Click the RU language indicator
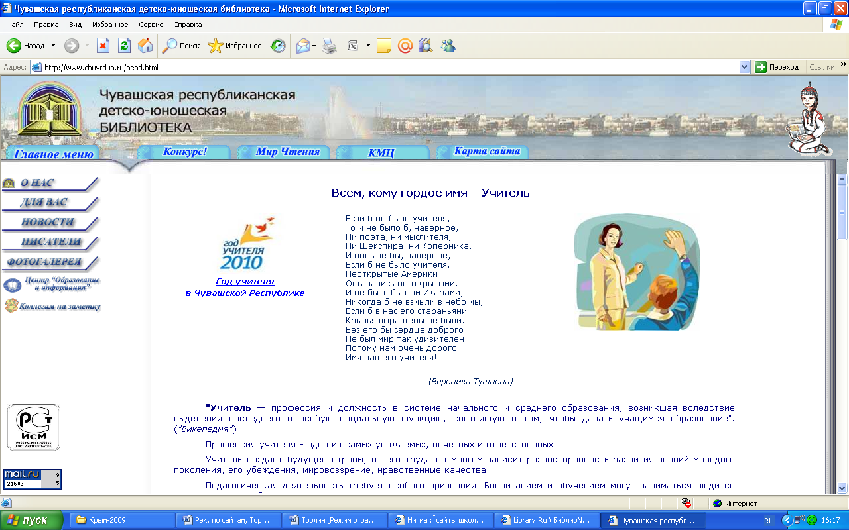 pyautogui.click(x=769, y=521)
